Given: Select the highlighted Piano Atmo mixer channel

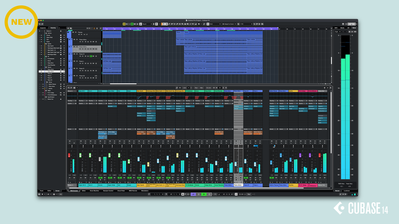Looking at the screenshot, I should [238, 185].
